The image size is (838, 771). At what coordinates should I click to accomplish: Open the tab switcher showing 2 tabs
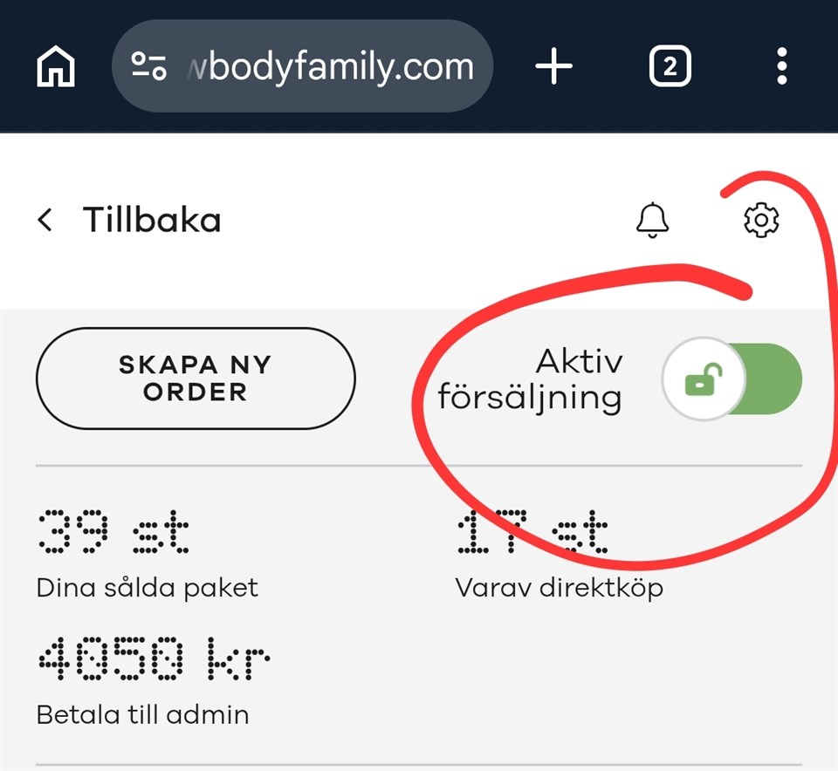coord(670,66)
